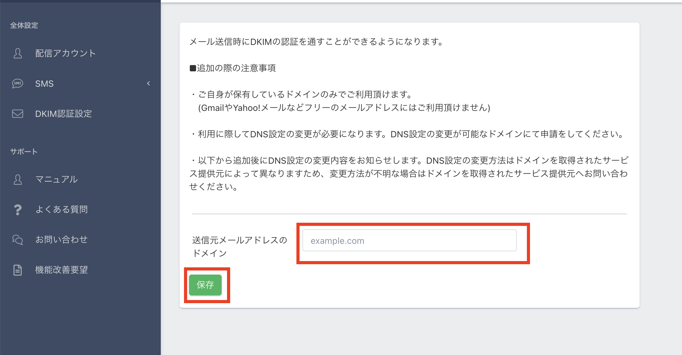Select the SMS menu label
The image size is (682, 355).
[x=44, y=84]
